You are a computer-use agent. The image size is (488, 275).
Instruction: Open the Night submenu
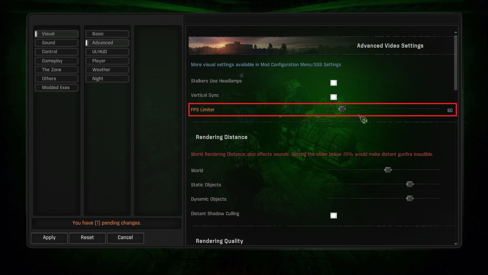pos(107,79)
